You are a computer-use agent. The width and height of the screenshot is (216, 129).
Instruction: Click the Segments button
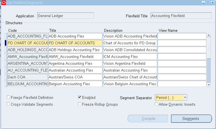(x=191, y=119)
